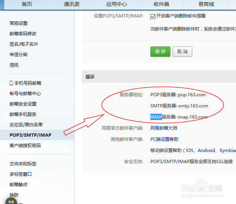The image size is (236, 204).
Task: Select 来信分类 in the sidebar
Action: pyautogui.click(x=19, y=55)
